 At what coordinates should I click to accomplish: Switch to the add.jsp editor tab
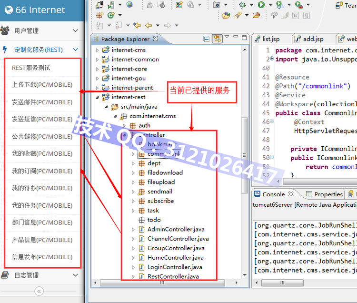tap(310, 39)
